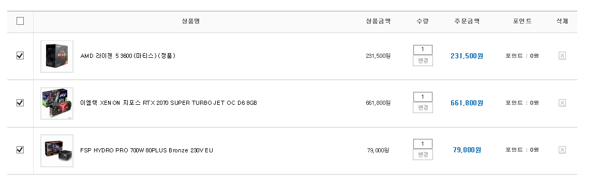Viewport: 597px width, 189px height.
Task: Open the 이엠텍 XENON RTX 2070 SUPER link
Action: [169, 103]
